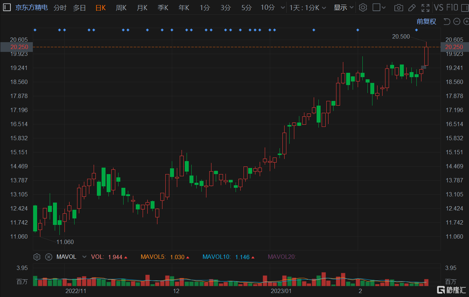The height and width of the screenshot is (297, 469).
Task: Click the rightmost red volume bar
Action: tap(426, 283)
